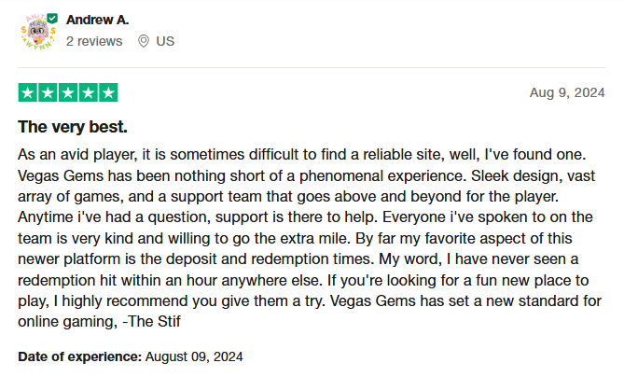Click the review body paragraph text
This screenshot has width=624, height=377.
pos(310,238)
